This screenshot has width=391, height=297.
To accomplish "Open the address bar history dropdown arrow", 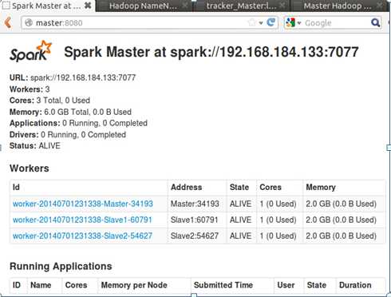I will coord(261,23).
